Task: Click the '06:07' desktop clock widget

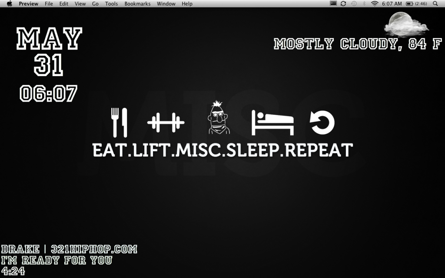Action: coord(49,94)
